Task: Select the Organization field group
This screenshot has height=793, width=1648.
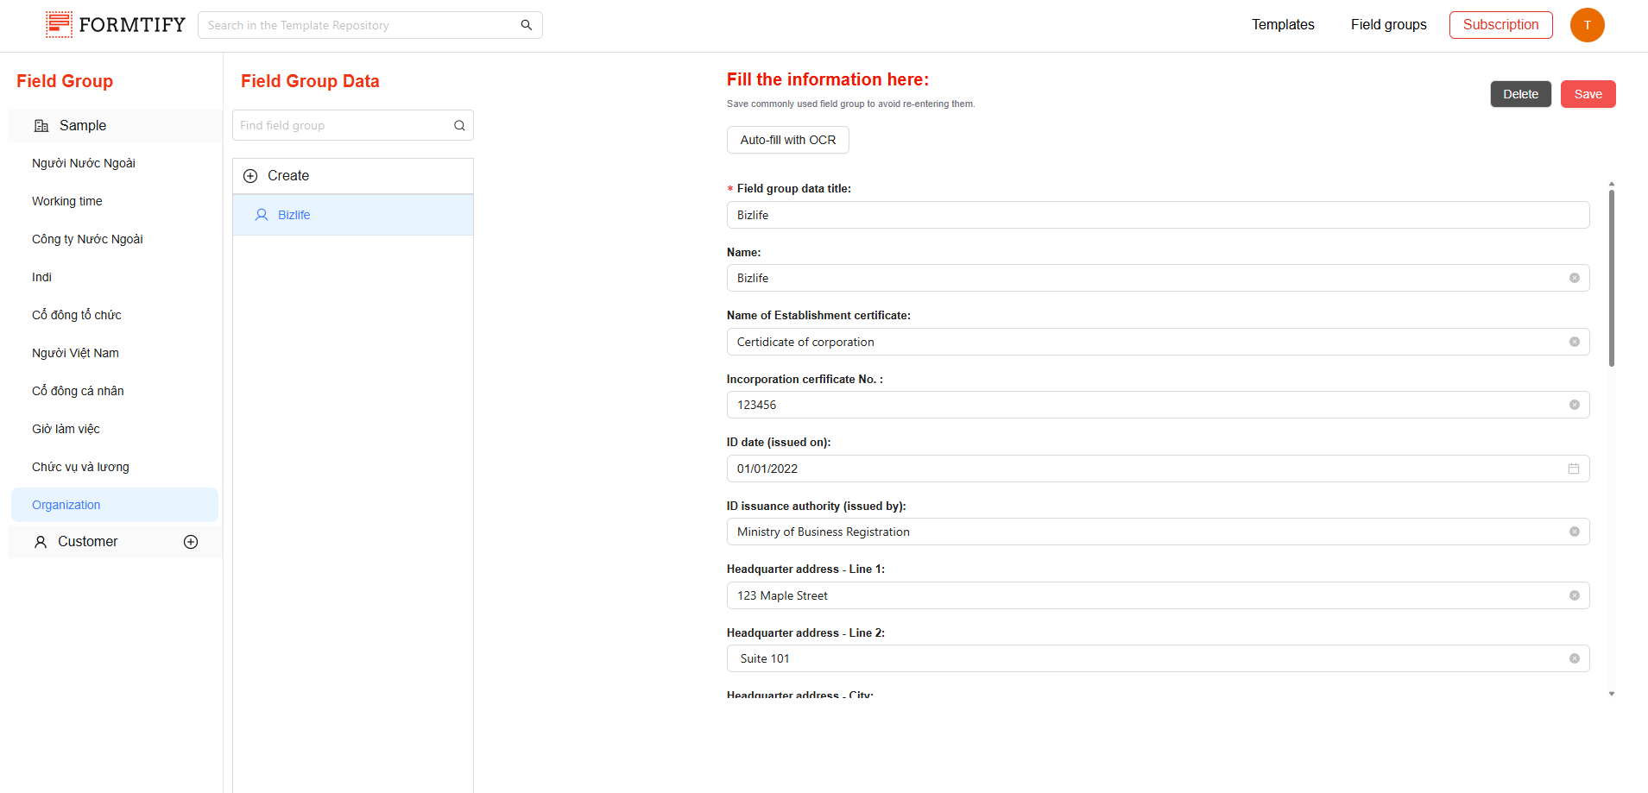Action: [66, 505]
